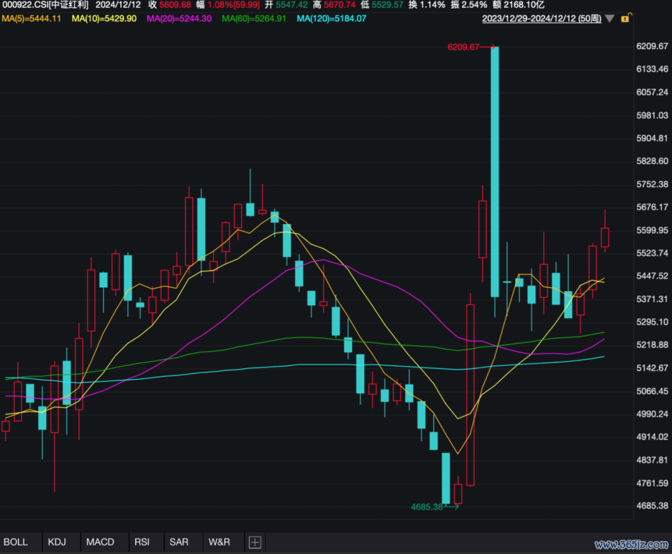Add a new indicator with plus icon
The width and height of the screenshot is (672, 554).
(x=255, y=542)
